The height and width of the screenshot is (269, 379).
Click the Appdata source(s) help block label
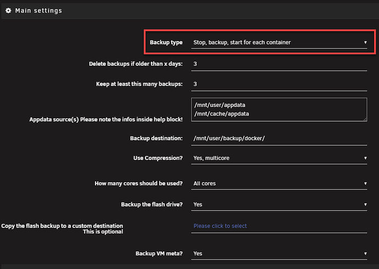coord(105,119)
